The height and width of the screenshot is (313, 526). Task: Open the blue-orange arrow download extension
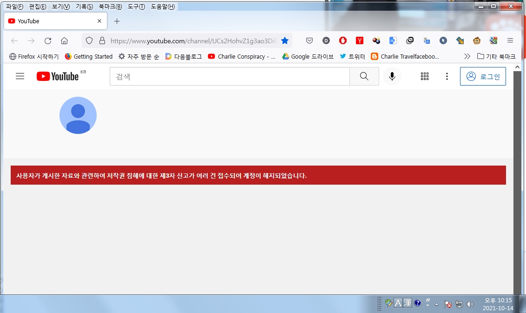pyautogui.click(x=460, y=40)
